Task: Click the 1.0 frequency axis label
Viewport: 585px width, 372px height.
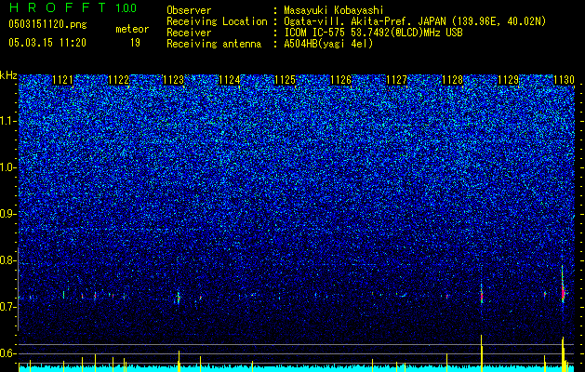Action: coord(8,167)
